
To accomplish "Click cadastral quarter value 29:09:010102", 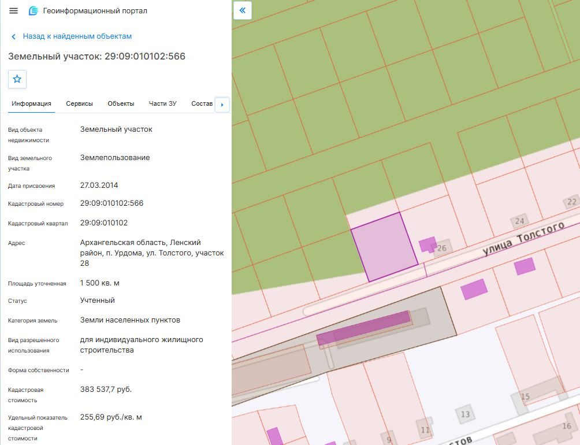I will [x=104, y=222].
